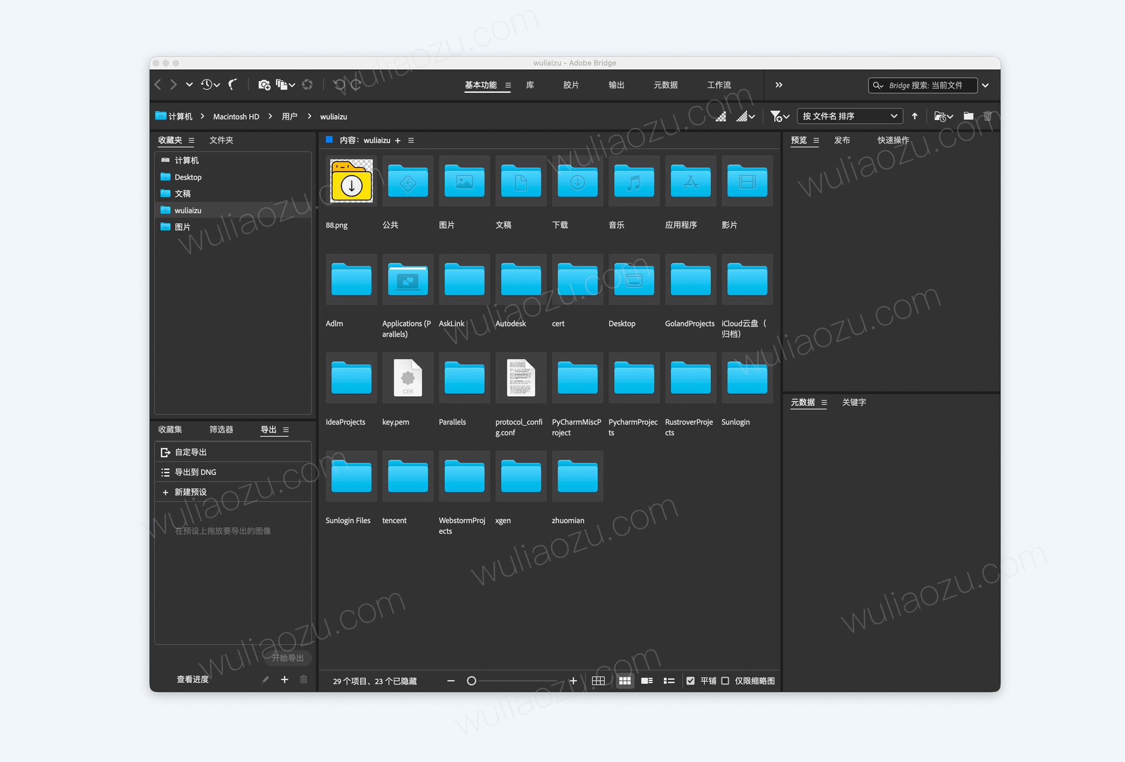
Task: Enable the 仅限缩略图 thumbnails-only checkbox
Action: tap(725, 681)
